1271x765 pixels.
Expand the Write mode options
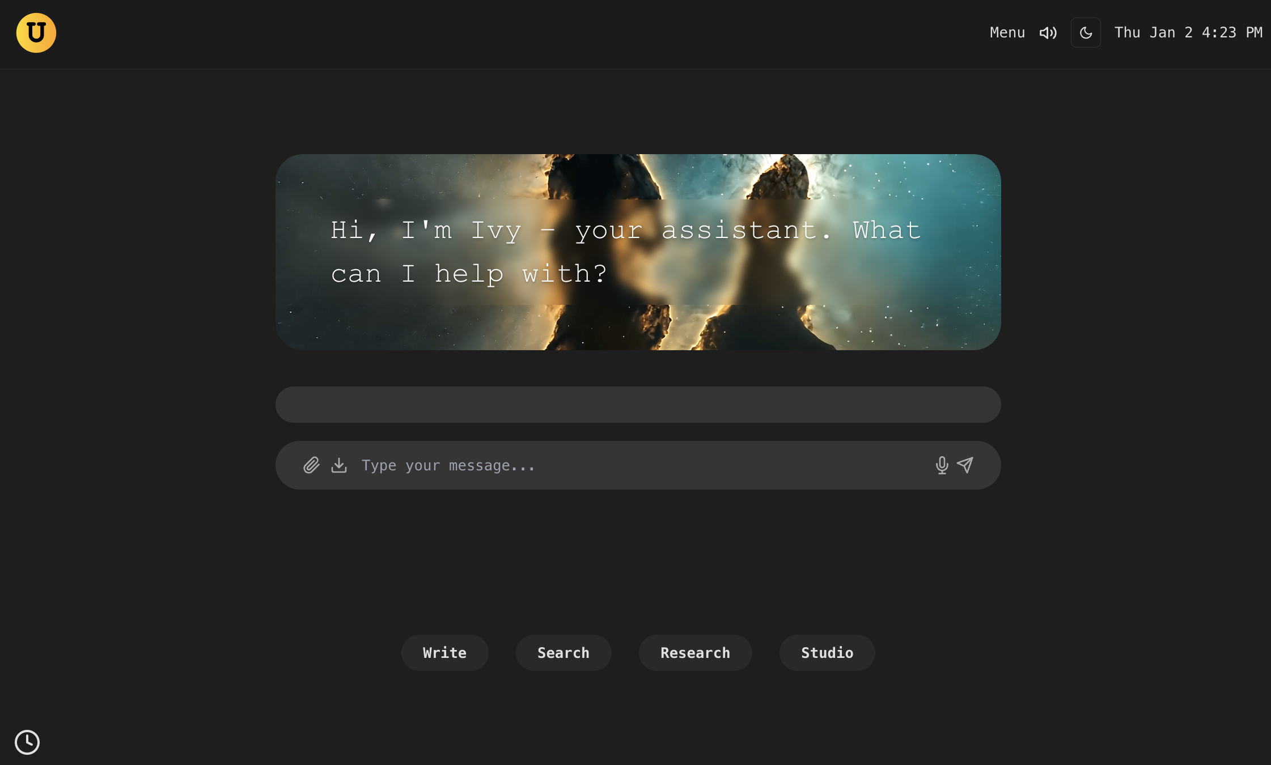point(444,652)
